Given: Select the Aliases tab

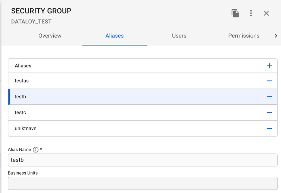Looking at the screenshot, I should 115,36.
